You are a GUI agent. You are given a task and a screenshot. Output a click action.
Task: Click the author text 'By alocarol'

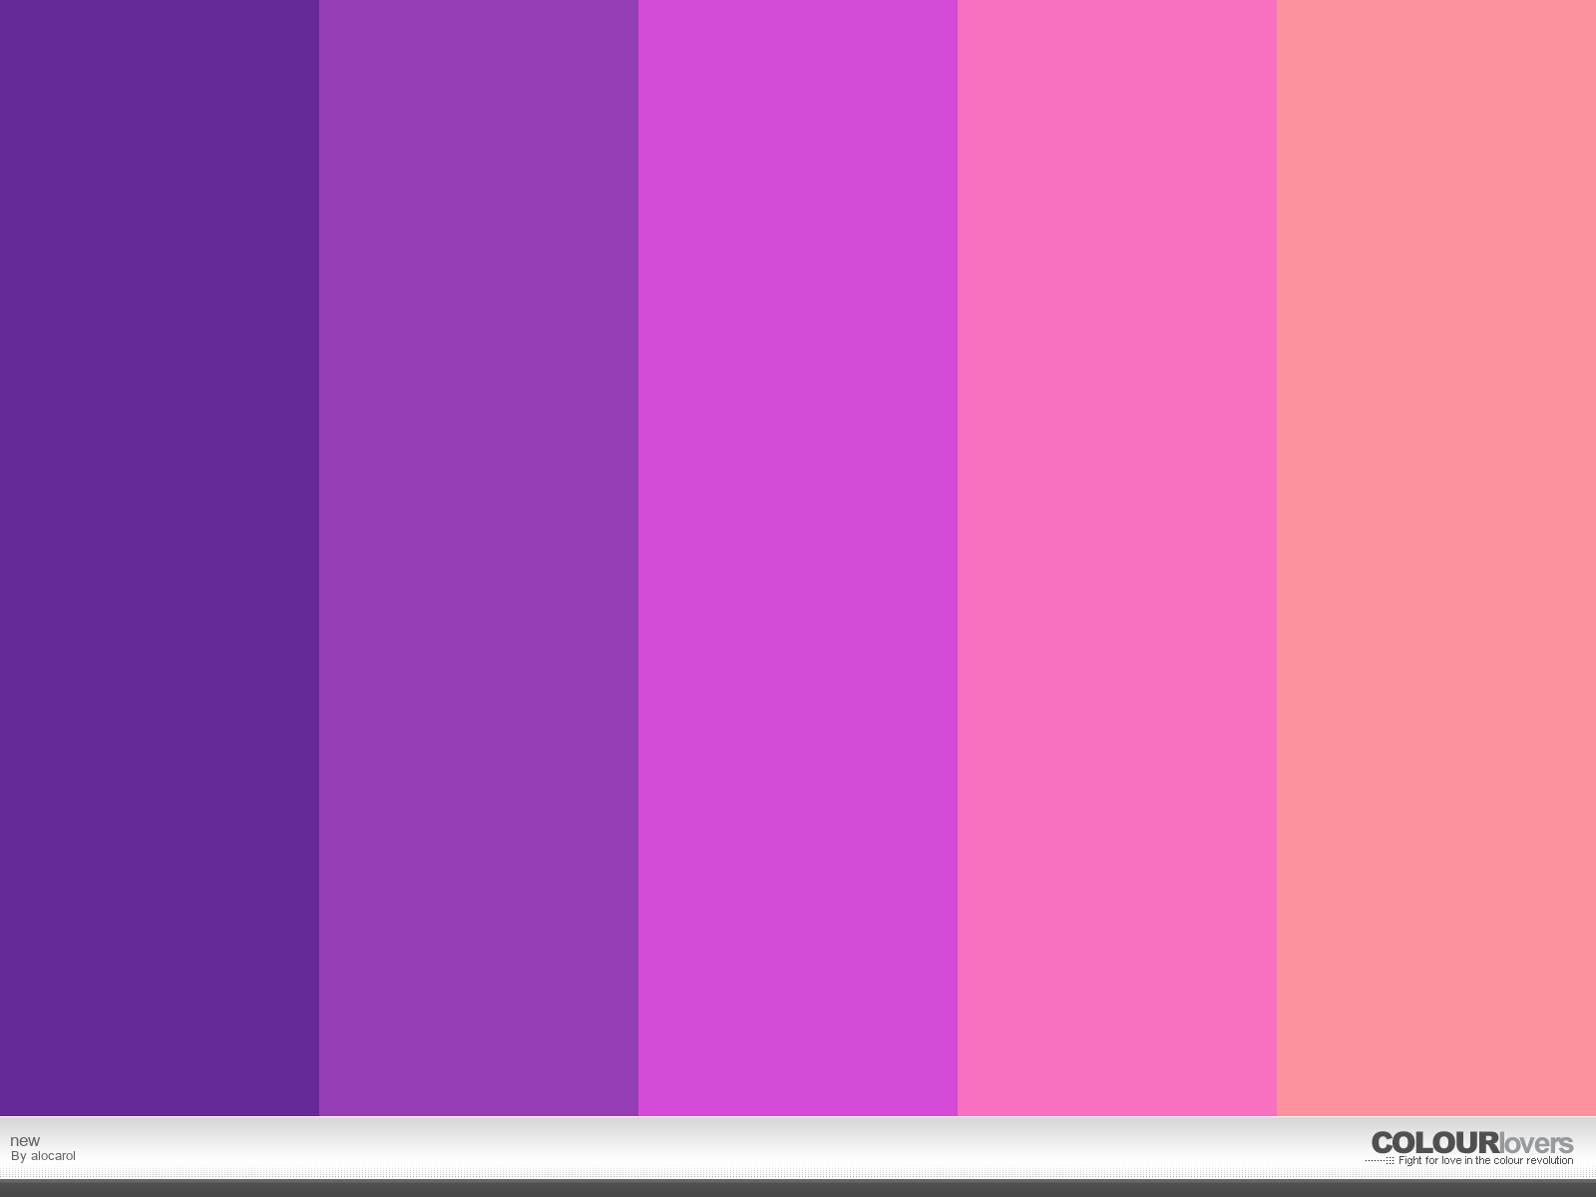coord(43,1157)
